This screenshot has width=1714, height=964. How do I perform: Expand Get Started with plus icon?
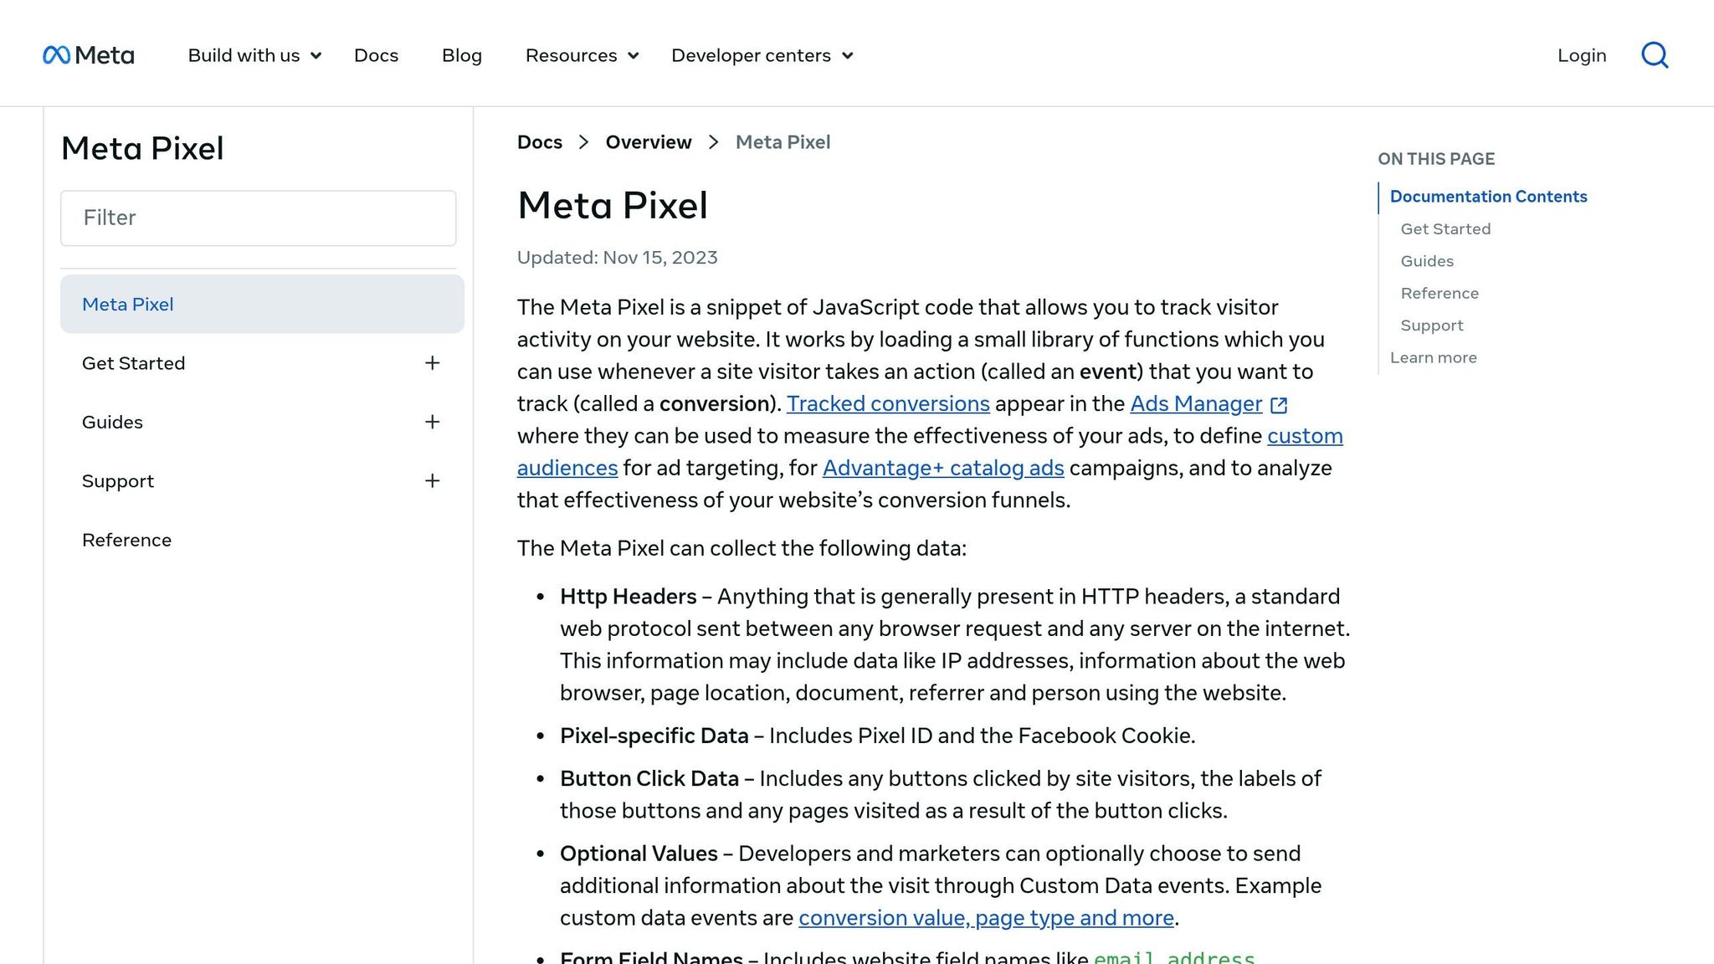[x=432, y=363]
